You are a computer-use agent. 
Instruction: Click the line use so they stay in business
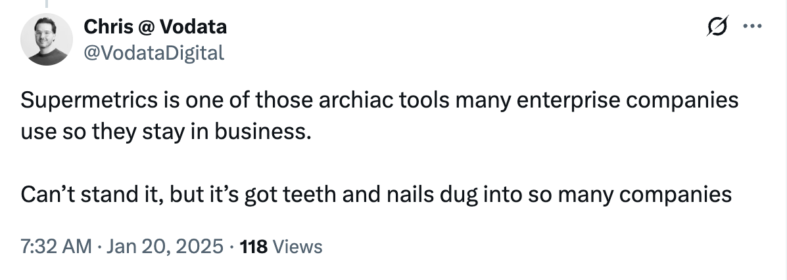164,132
